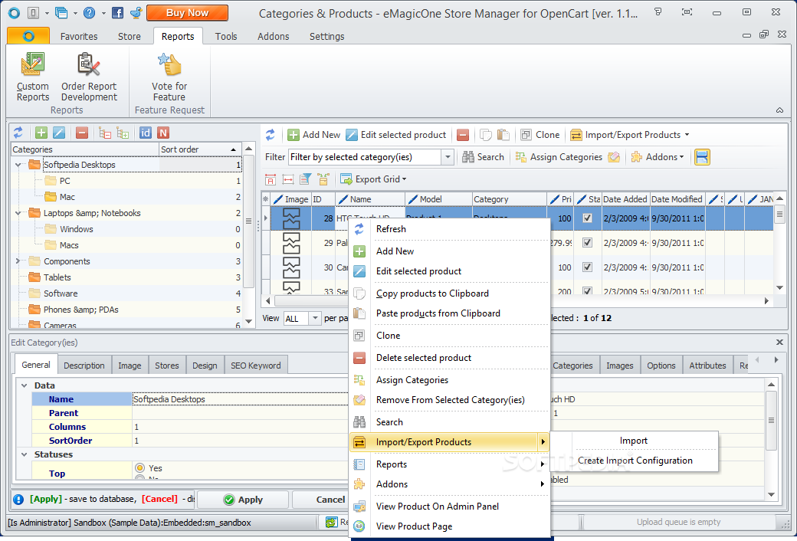Viewport: 797px width, 541px height.
Task: Click the Apply button
Action: point(242,500)
